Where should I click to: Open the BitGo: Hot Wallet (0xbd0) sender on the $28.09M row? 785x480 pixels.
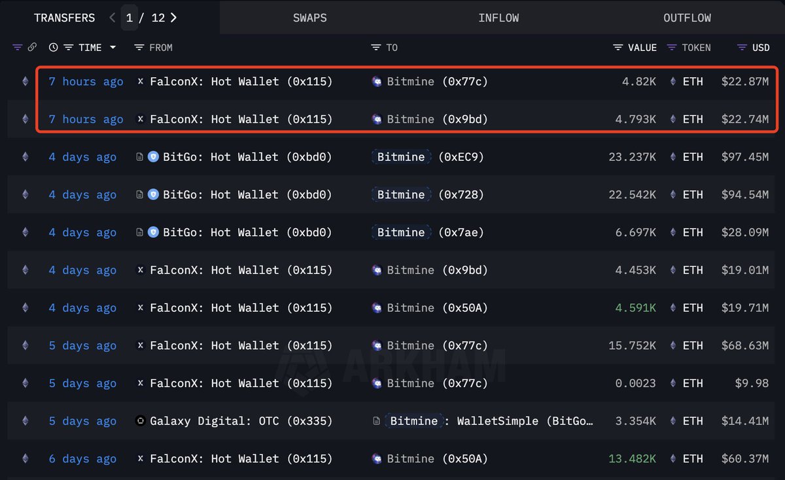pyautogui.click(x=247, y=232)
